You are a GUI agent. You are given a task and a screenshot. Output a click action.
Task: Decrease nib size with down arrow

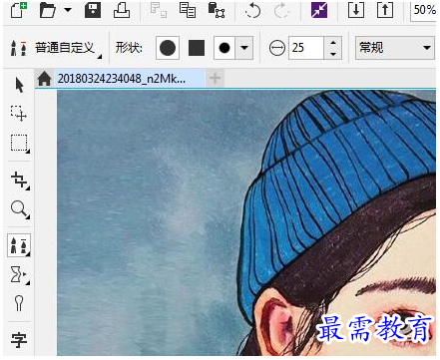pos(333,54)
